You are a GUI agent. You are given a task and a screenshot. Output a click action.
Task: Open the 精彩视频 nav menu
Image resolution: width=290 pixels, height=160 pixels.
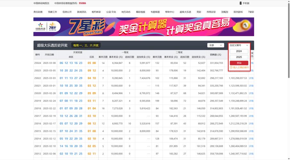pyautogui.click(x=141, y=12)
